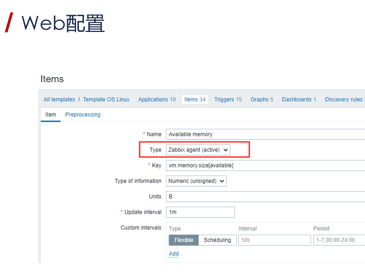Click the Units field containing B

[265, 197]
